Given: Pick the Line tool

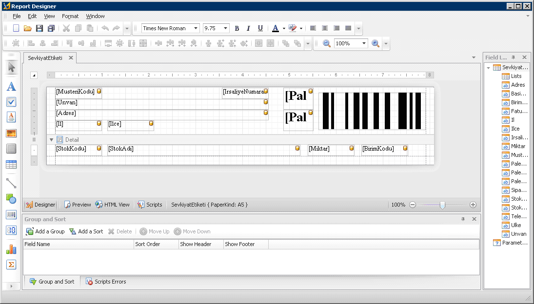Looking at the screenshot, I should (11, 183).
